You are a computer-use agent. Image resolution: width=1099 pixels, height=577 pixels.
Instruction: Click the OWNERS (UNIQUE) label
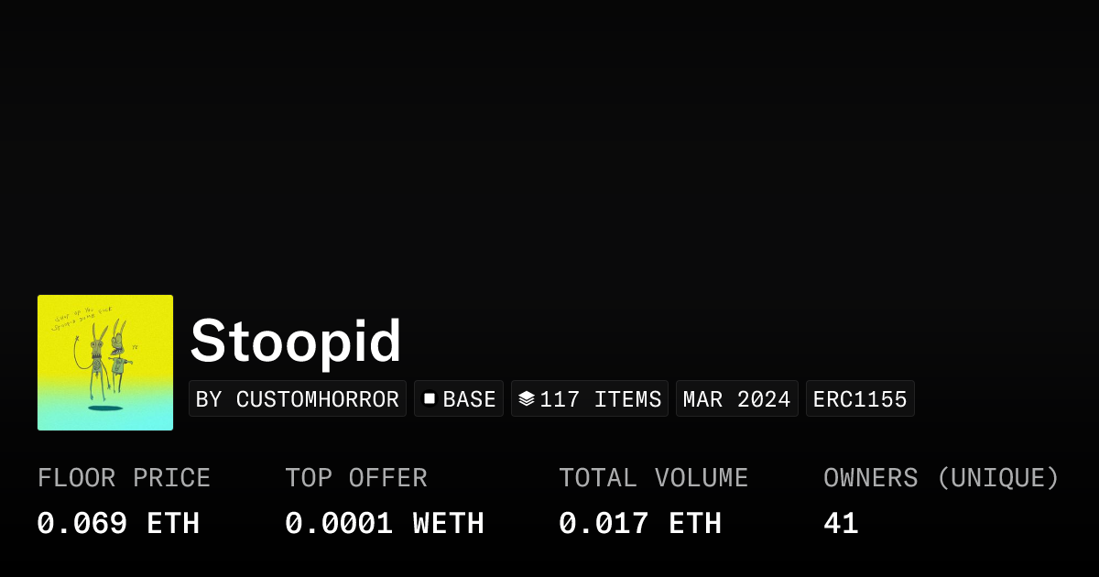(941, 478)
